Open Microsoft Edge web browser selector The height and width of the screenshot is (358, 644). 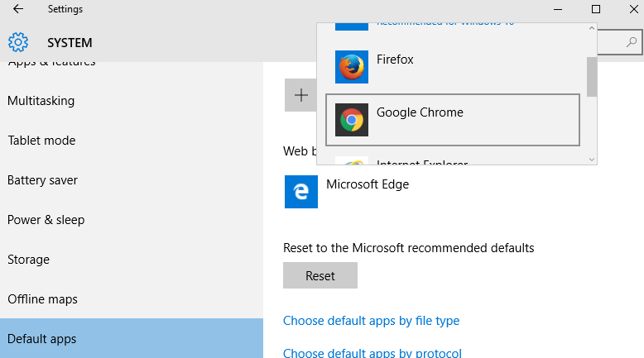(347, 192)
